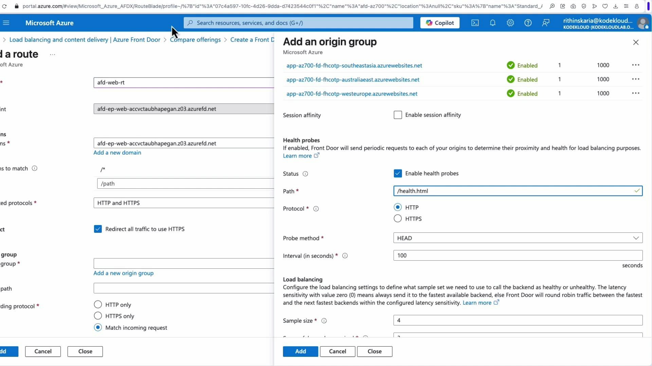Open the Help pane
The image size is (652, 366).
click(x=528, y=23)
